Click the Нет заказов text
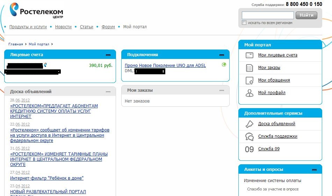The height and width of the screenshot is (196, 332). pos(137,101)
